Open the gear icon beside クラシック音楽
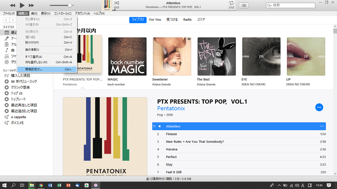Viewport: 337px width, 189px height. 7,87
